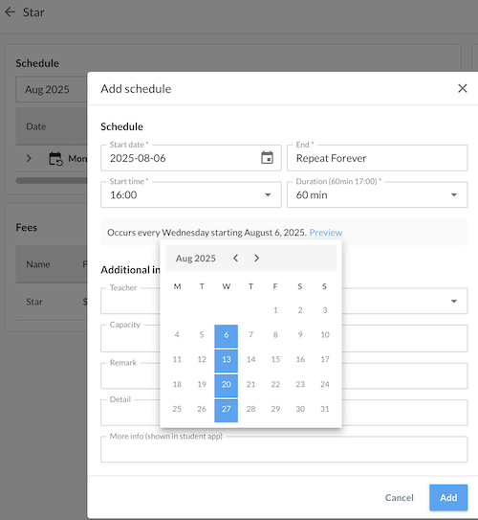
Task: Open the calendar icon in Start date field
Action: (267, 157)
